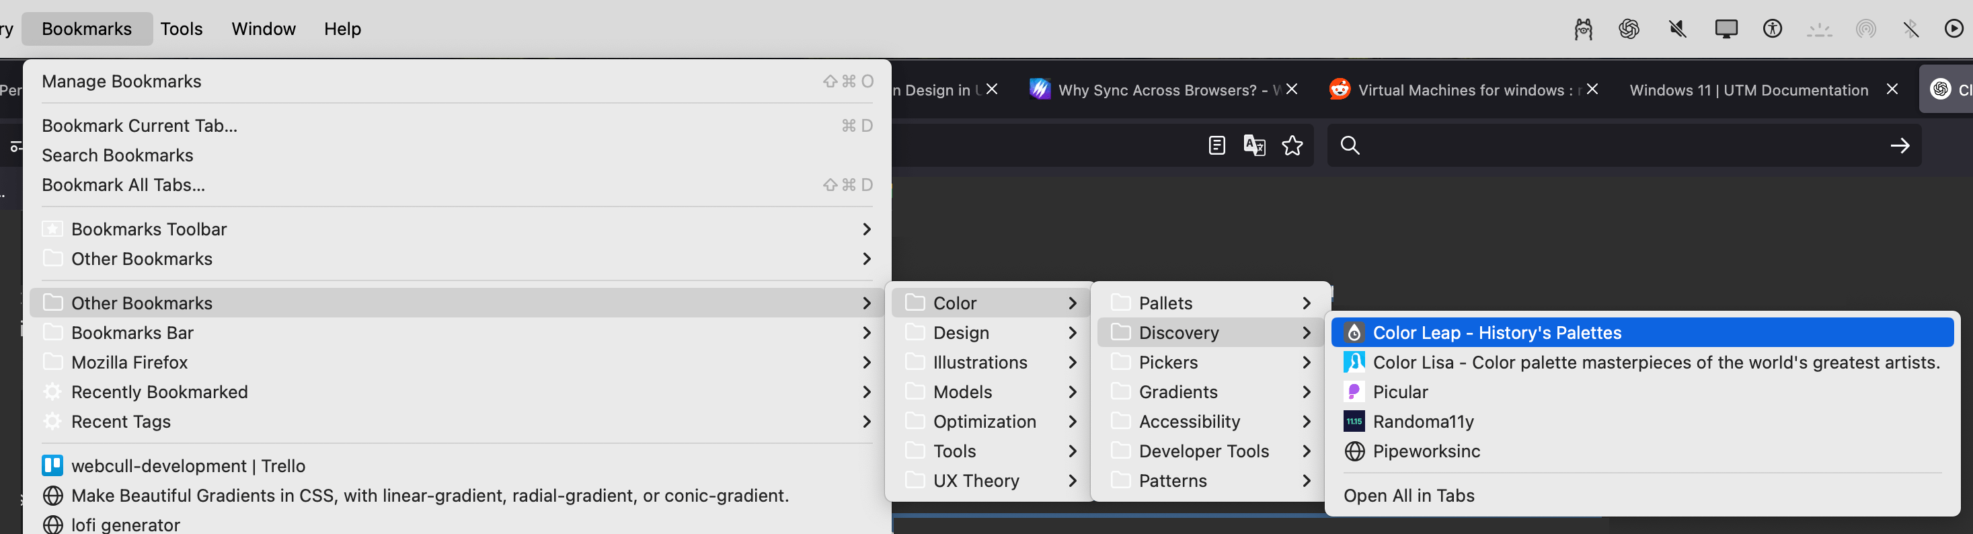Click the go arrow in search bar
The image size is (1973, 534).
click(1900, 145)
